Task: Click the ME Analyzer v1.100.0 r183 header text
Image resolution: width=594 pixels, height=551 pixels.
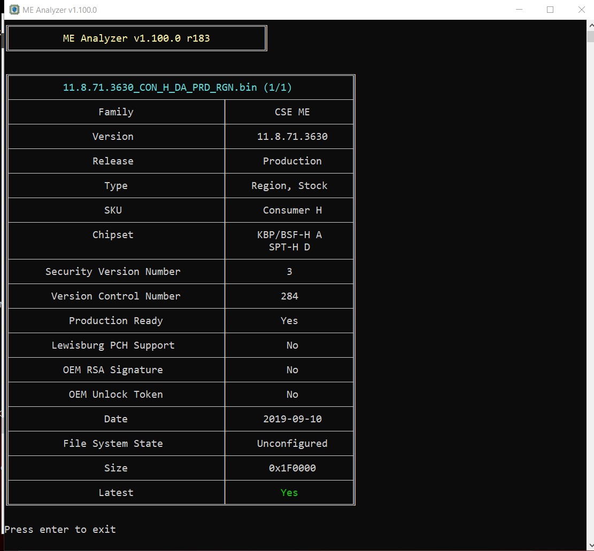Action: (x=136, y=38)
